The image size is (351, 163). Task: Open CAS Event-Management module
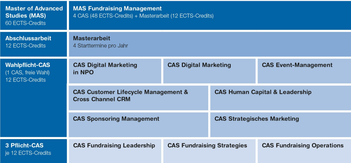pyautogui.click(x=304, y=71)
